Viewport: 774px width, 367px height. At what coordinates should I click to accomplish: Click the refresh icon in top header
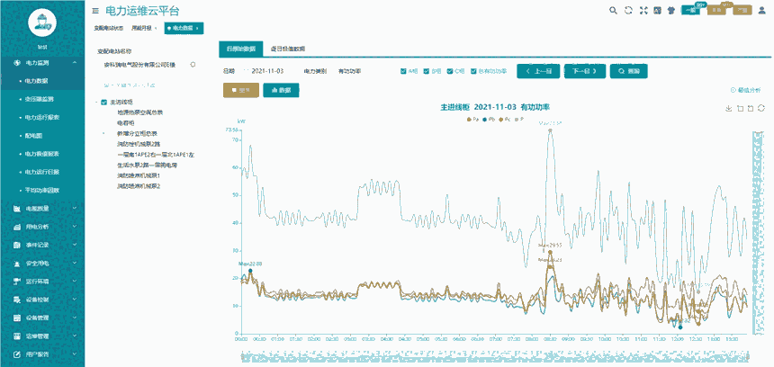[628, 11]
